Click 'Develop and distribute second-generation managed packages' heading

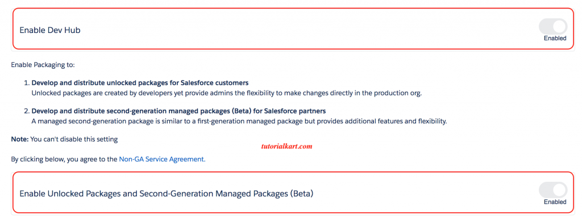[x=178, y=111]
